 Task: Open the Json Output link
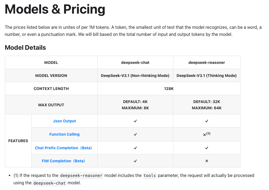pos(64,121)
